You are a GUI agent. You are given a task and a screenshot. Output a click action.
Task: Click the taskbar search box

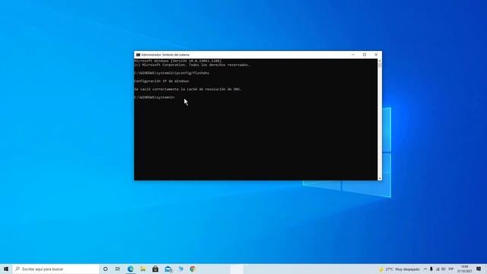pyautogui.click(x=56, y=269)
